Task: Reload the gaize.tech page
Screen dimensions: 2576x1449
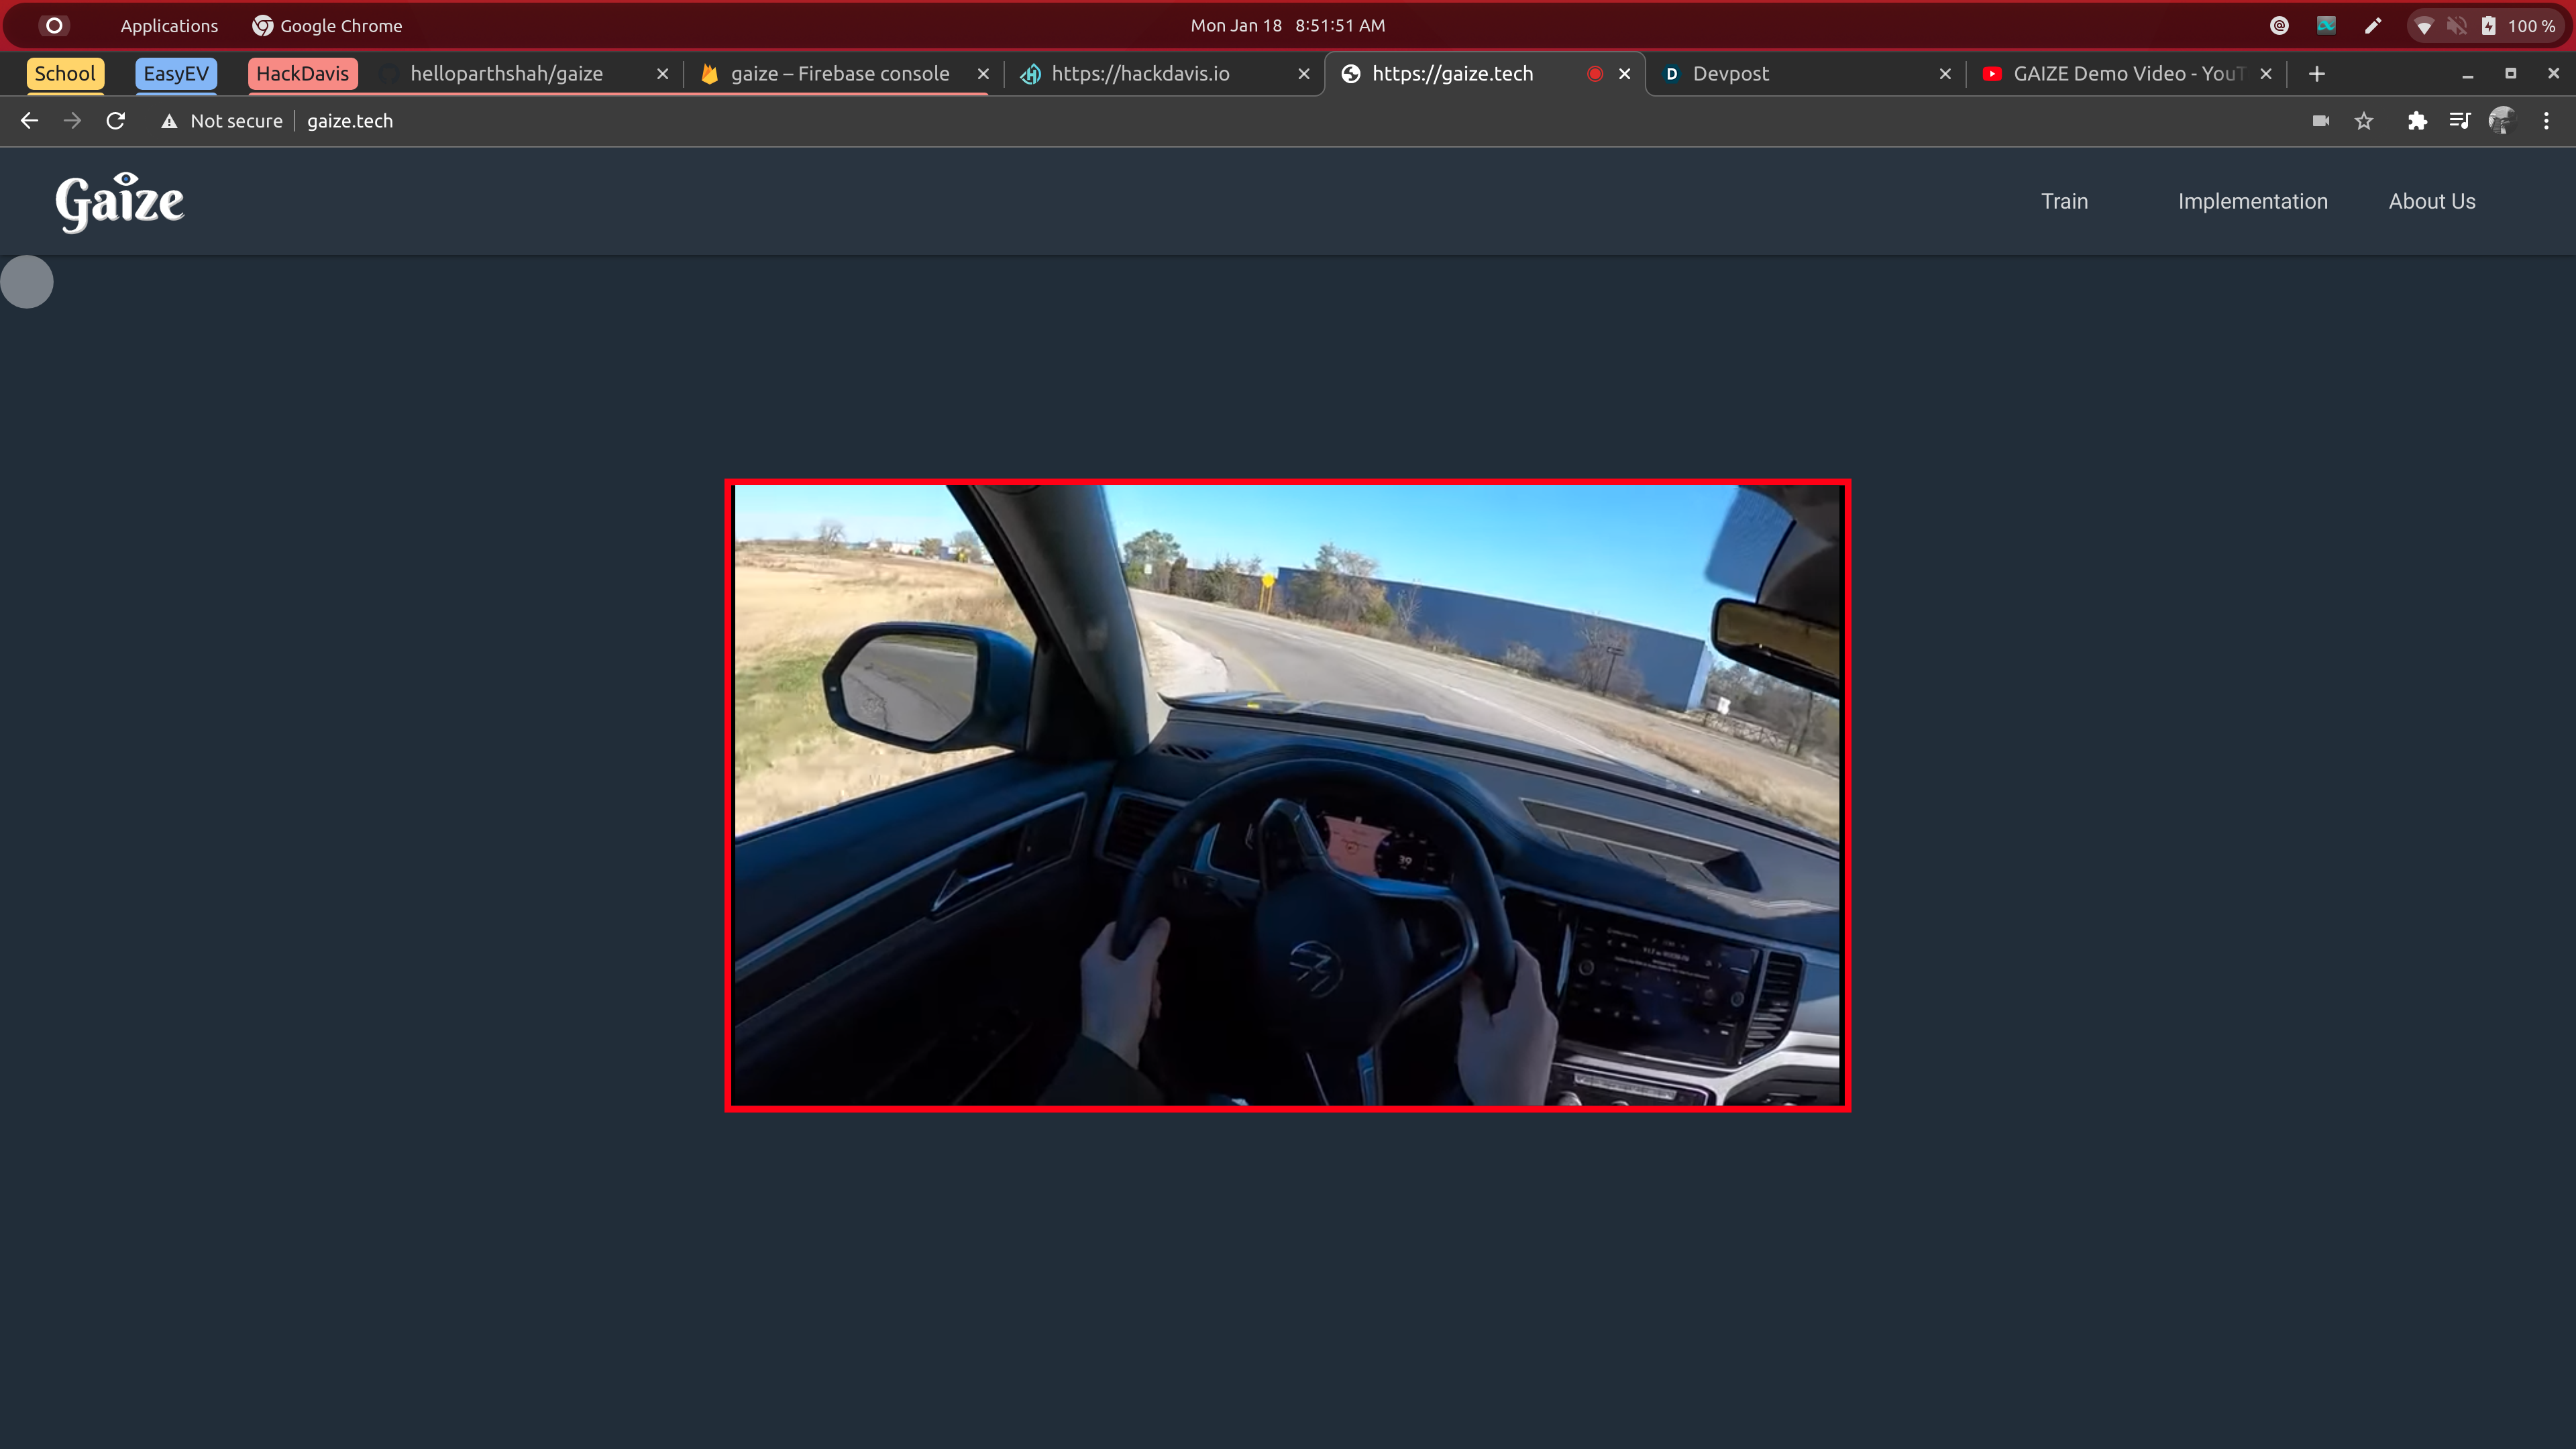Action: tap(116, 121)
